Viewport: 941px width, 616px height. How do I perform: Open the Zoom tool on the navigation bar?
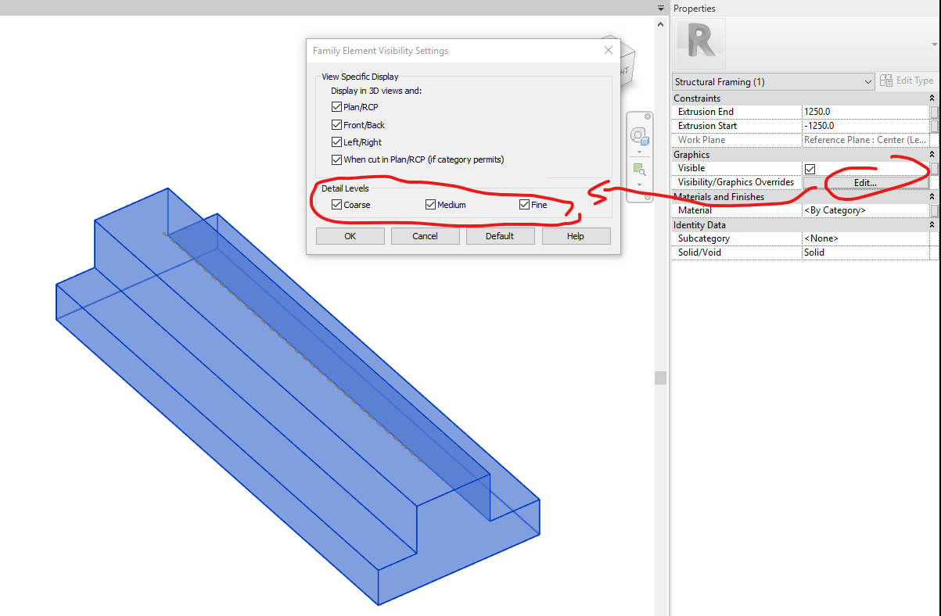pyautogui.click(x=639, y=167)
